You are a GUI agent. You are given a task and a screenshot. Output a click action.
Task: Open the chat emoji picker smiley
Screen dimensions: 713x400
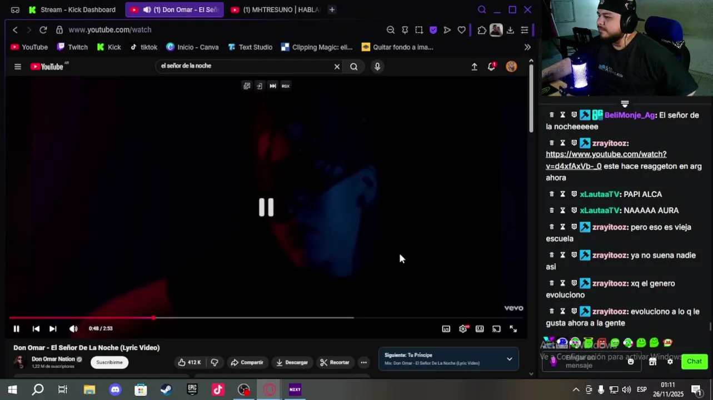tap(631, 362)
